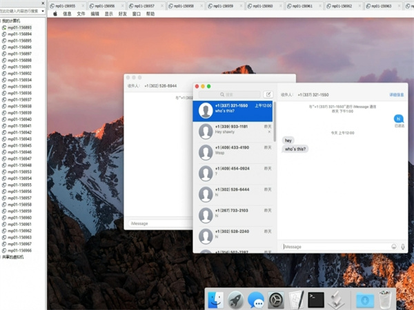Open Finder from the dock
The height and width of the screenshot is (310, 414).
tap(215, 300)
